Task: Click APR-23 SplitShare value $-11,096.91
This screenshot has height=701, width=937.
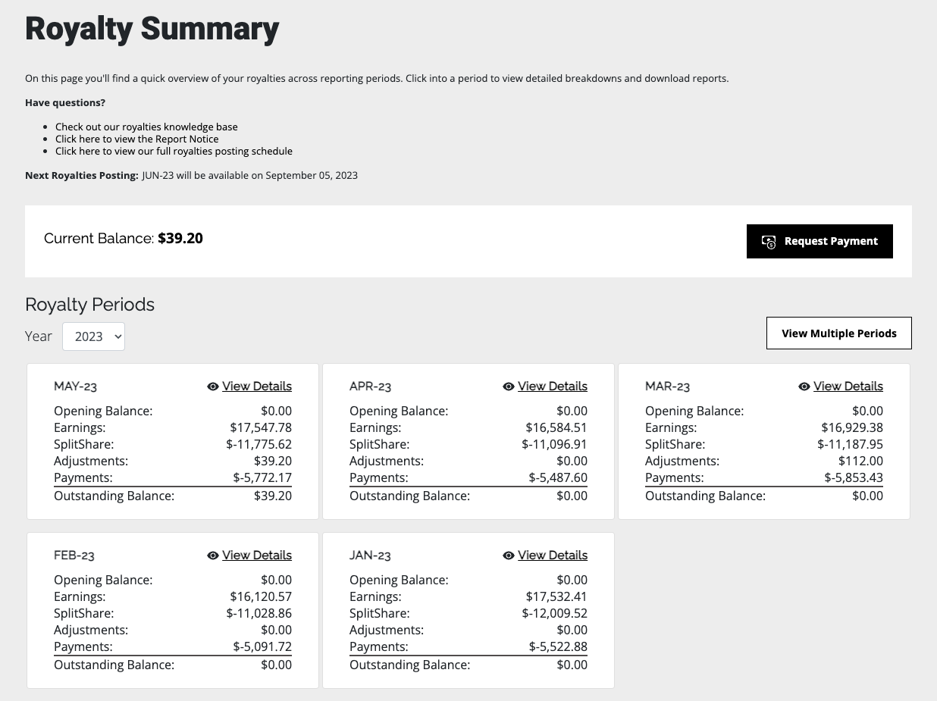Action: (x=554, y=445)
